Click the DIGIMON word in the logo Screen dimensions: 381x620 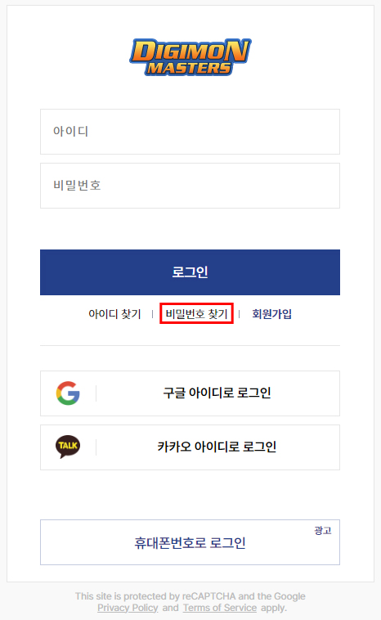[190, 50]
